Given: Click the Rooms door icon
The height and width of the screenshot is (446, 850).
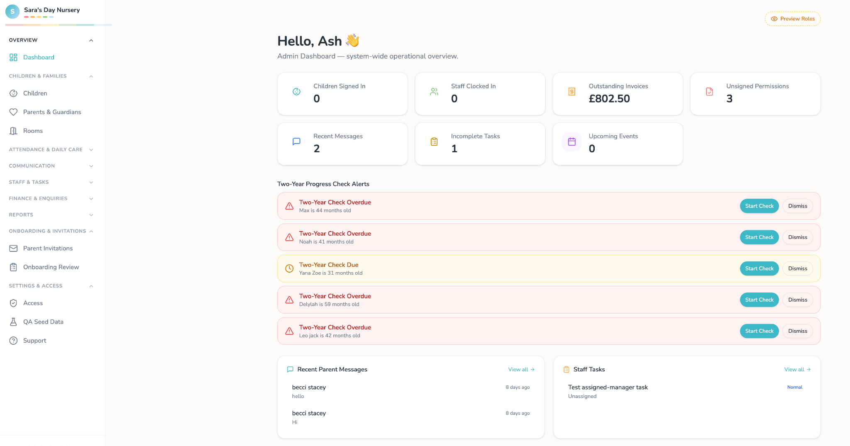Looking at the screenshot, I should click(13, 131).
